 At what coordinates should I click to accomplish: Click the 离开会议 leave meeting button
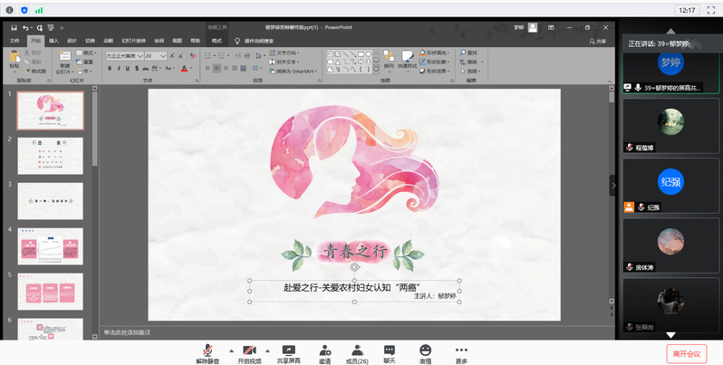tap(687, 352)
